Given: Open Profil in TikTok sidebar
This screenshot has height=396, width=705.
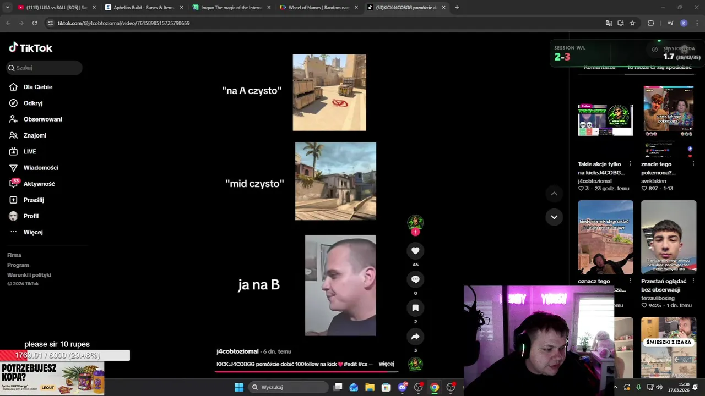Looking at the screenshot, I should pos(30,216).
